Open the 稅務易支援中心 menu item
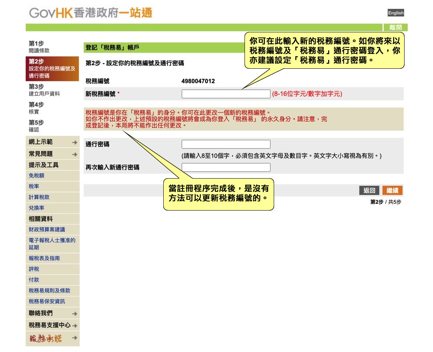Image resolution: width=433 pixels, height=352 pixels. [52, 325]
